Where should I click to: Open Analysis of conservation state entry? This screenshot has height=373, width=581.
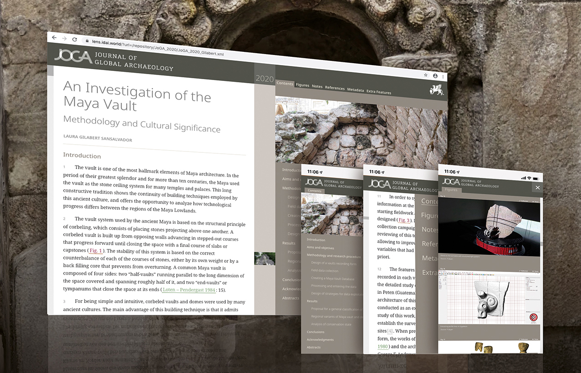[331, 324]
